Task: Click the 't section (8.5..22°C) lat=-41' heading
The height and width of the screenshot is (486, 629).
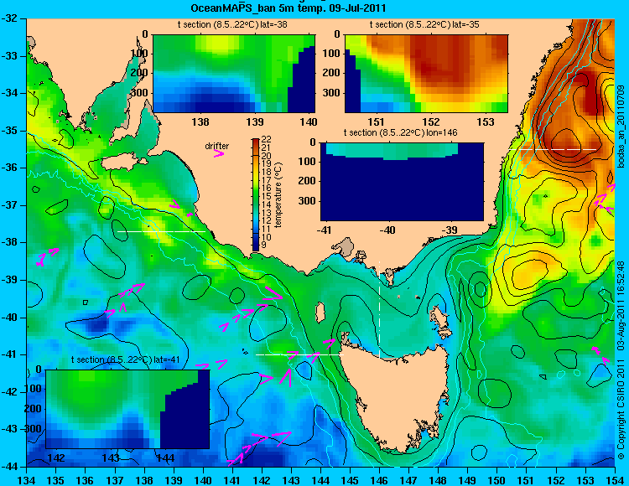Action: coord(125,359)
